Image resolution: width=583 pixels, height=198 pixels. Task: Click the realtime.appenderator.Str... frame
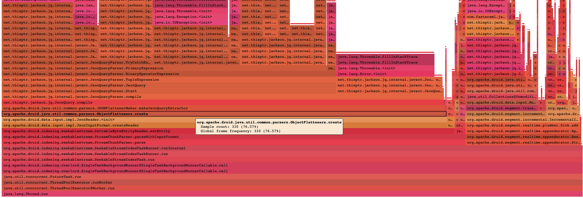click(x=523, y=143)
